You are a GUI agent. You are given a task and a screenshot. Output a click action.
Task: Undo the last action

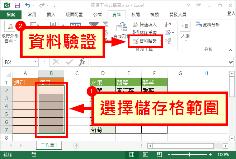click(x=27, y=5)
